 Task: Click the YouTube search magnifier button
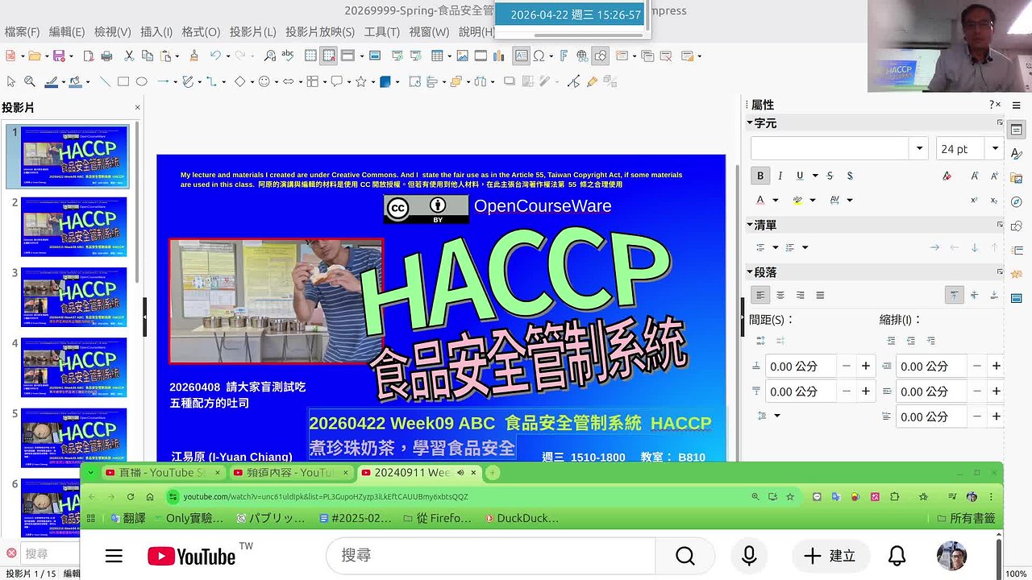tap(685, 556)
